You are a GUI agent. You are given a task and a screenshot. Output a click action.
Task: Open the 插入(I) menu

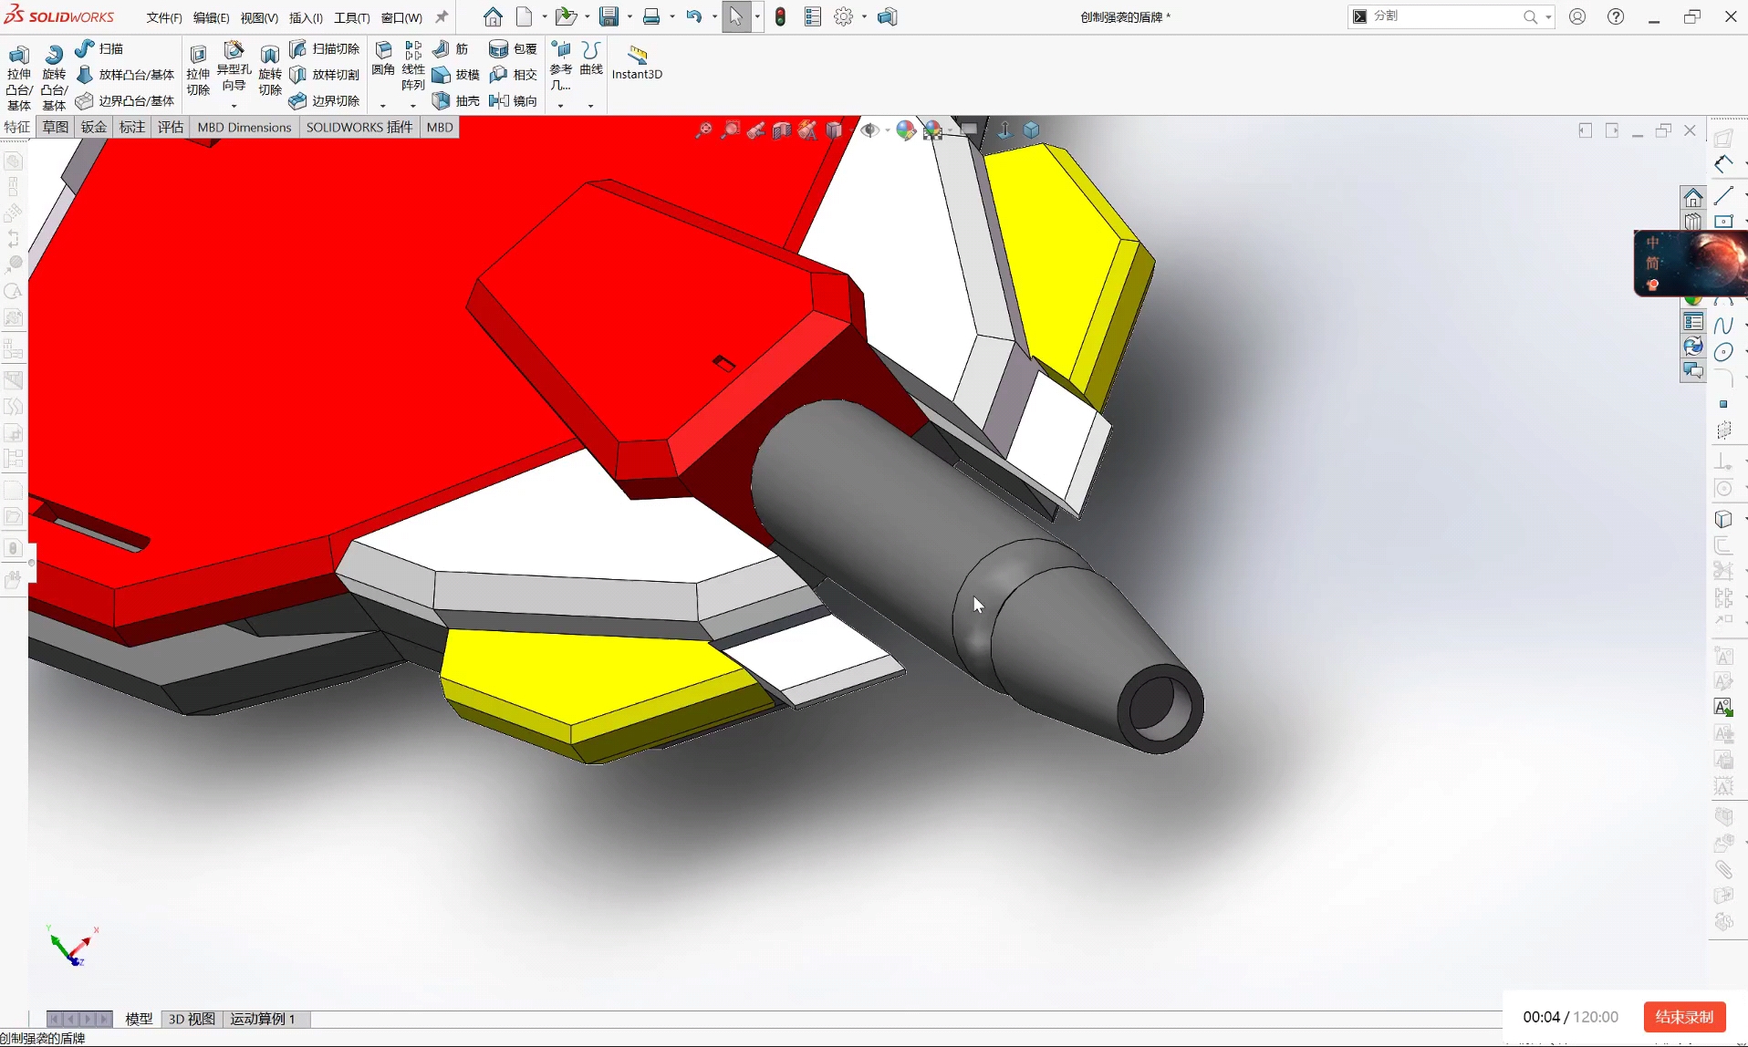click(306, 17)
